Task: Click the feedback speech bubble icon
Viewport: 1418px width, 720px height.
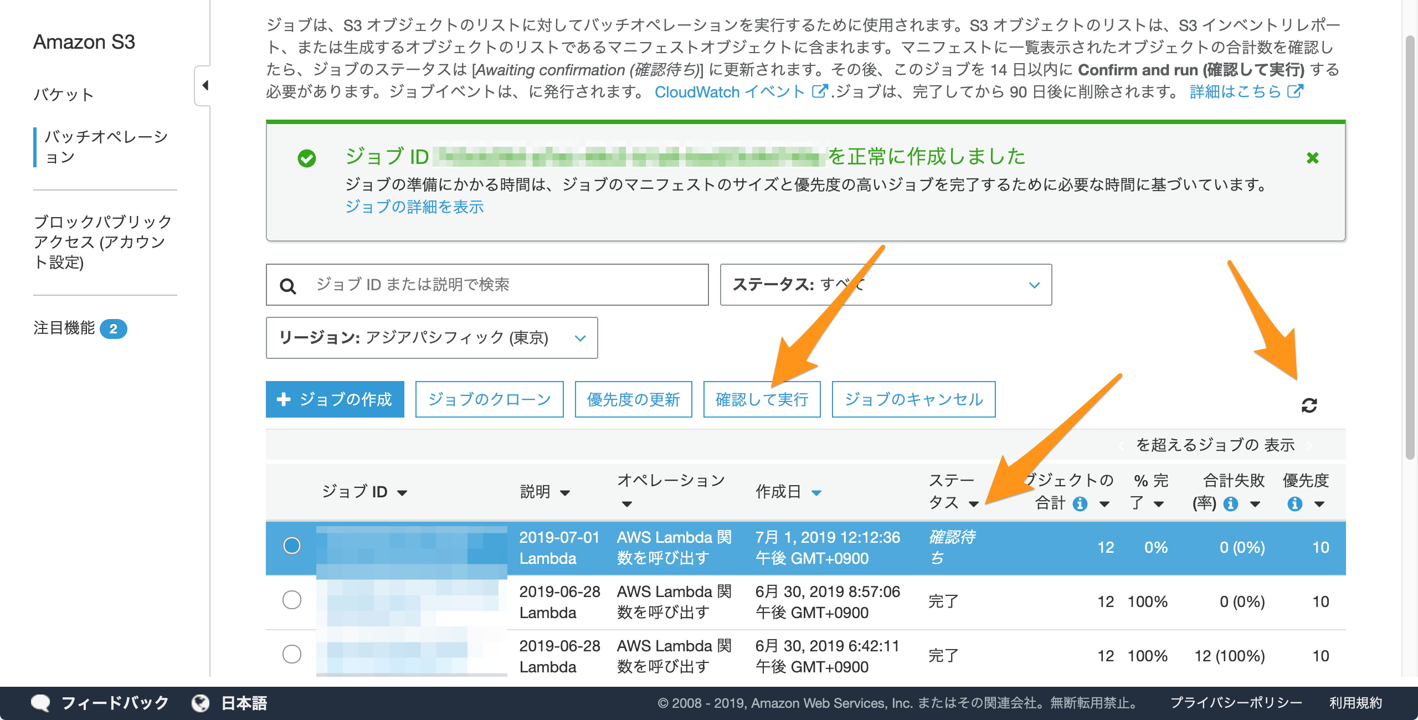Action: pyautogui.click(x=40, y=703)
